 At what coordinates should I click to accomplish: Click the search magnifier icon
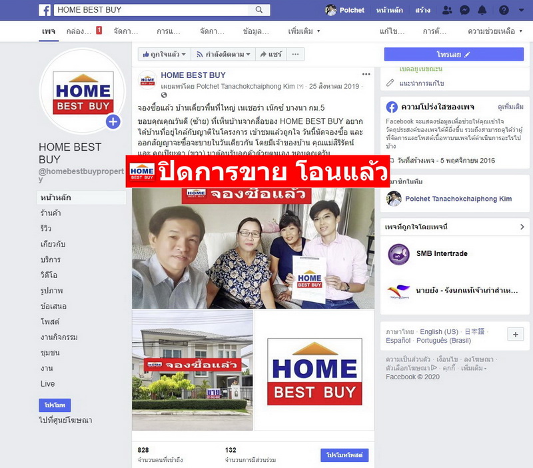[259, 10]
